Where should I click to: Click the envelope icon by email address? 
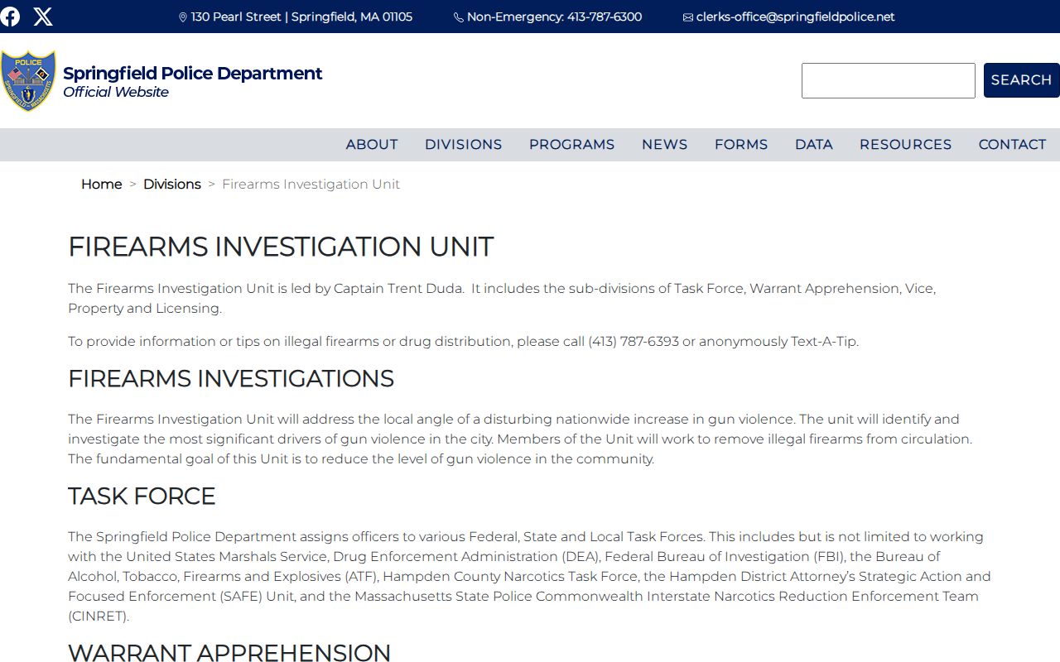(687, 17)
